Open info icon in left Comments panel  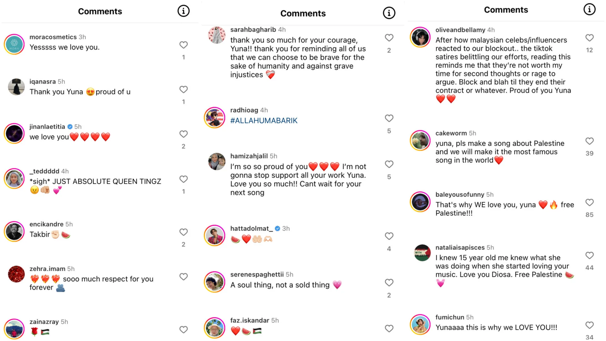coord(183,11)
